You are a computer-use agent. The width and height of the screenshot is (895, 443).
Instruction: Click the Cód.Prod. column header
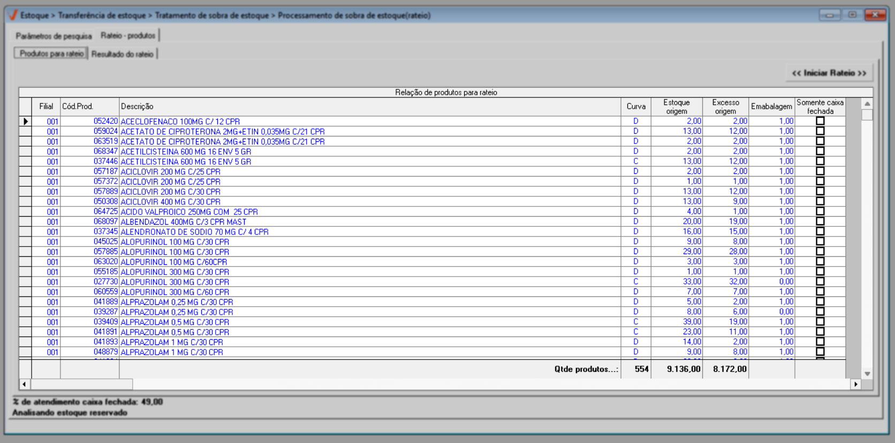coord(89,106)
